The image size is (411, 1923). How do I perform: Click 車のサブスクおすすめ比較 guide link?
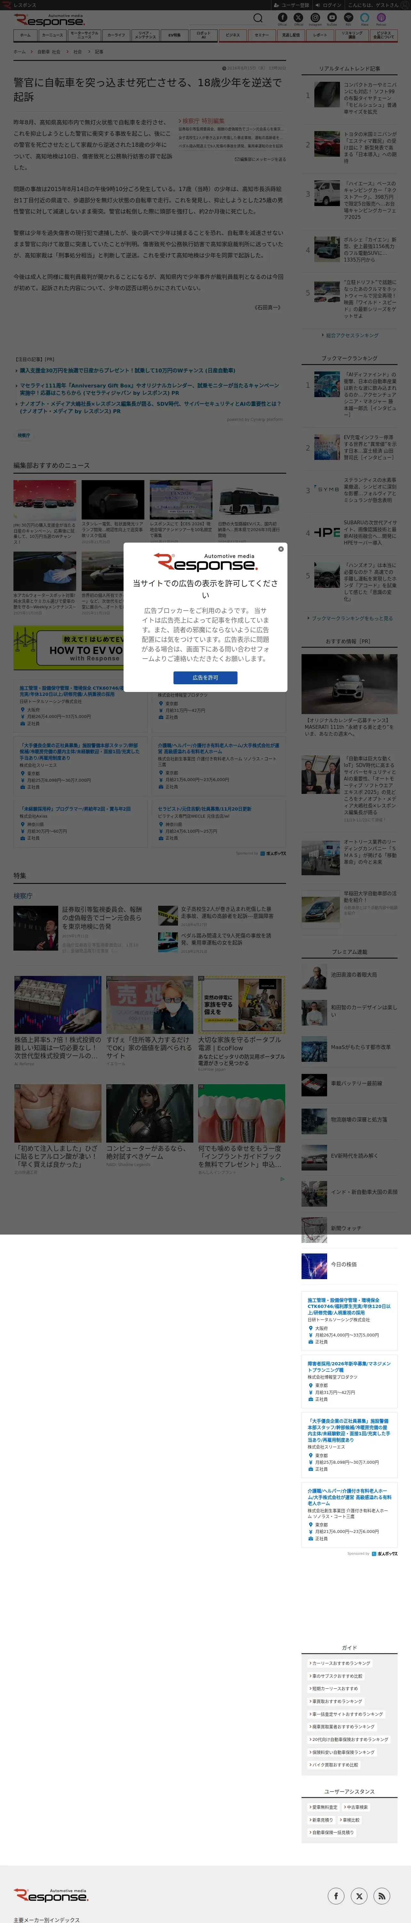coord(336,1676)
